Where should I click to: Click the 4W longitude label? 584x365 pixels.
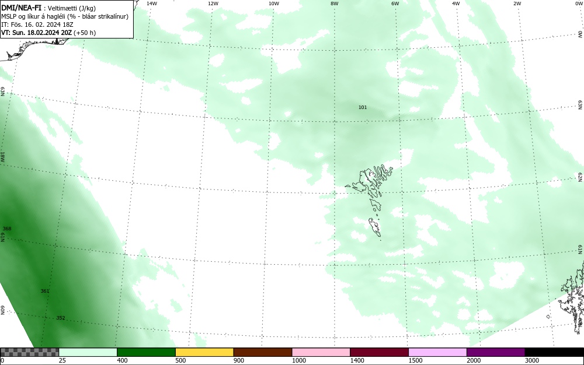pyautogui.click(x=456, y=3)
